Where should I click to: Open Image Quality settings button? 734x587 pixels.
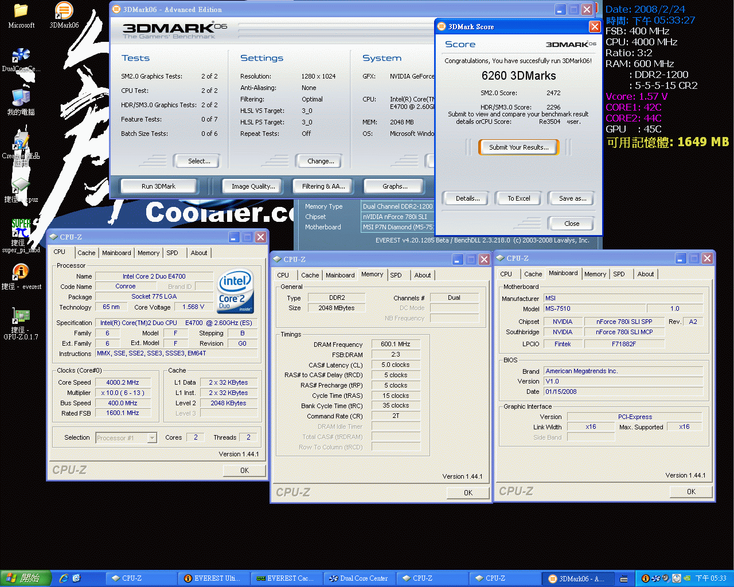click(253, 186)
